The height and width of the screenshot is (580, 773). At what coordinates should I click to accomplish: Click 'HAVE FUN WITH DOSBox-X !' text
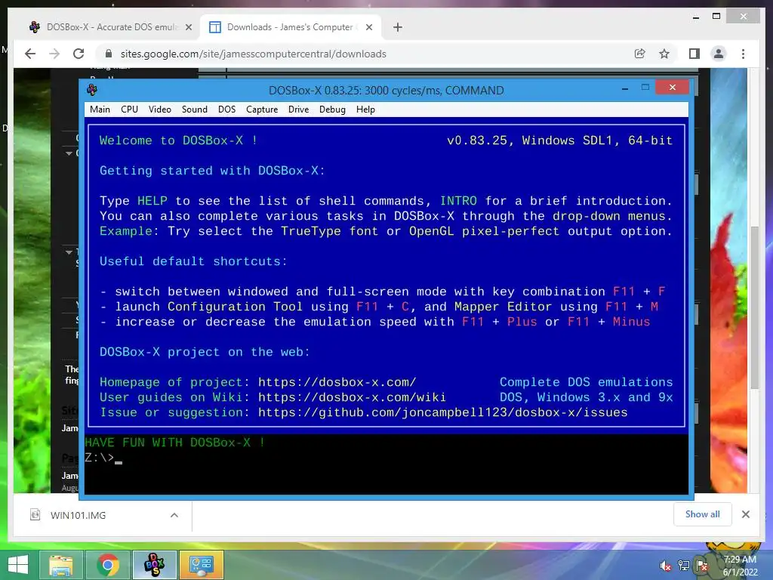[175, 443]
